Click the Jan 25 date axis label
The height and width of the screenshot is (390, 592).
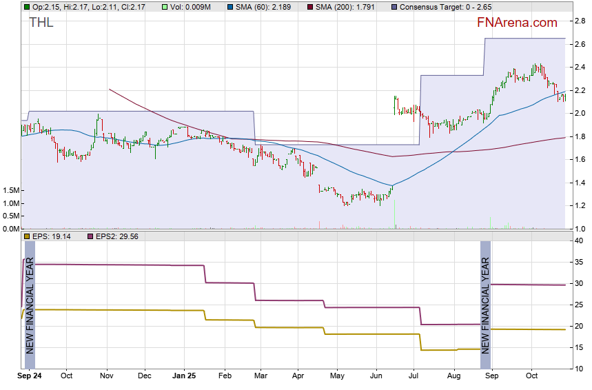(x=184, y=376)
